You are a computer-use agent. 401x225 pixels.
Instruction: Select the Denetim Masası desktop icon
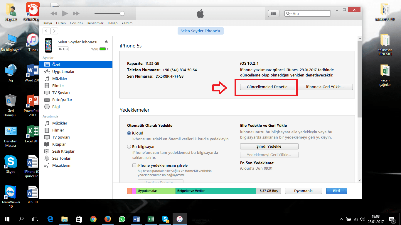[x=11, y=137]
